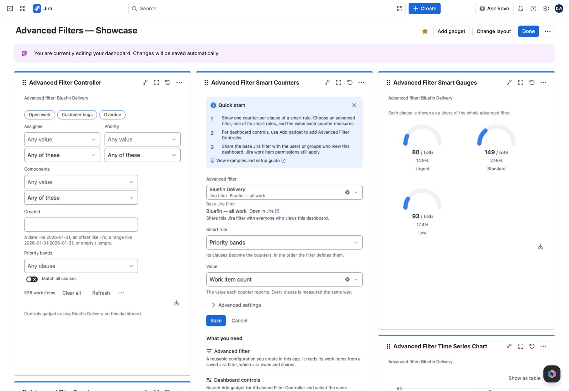Open View examples and setup guide link

click(248, 161)
